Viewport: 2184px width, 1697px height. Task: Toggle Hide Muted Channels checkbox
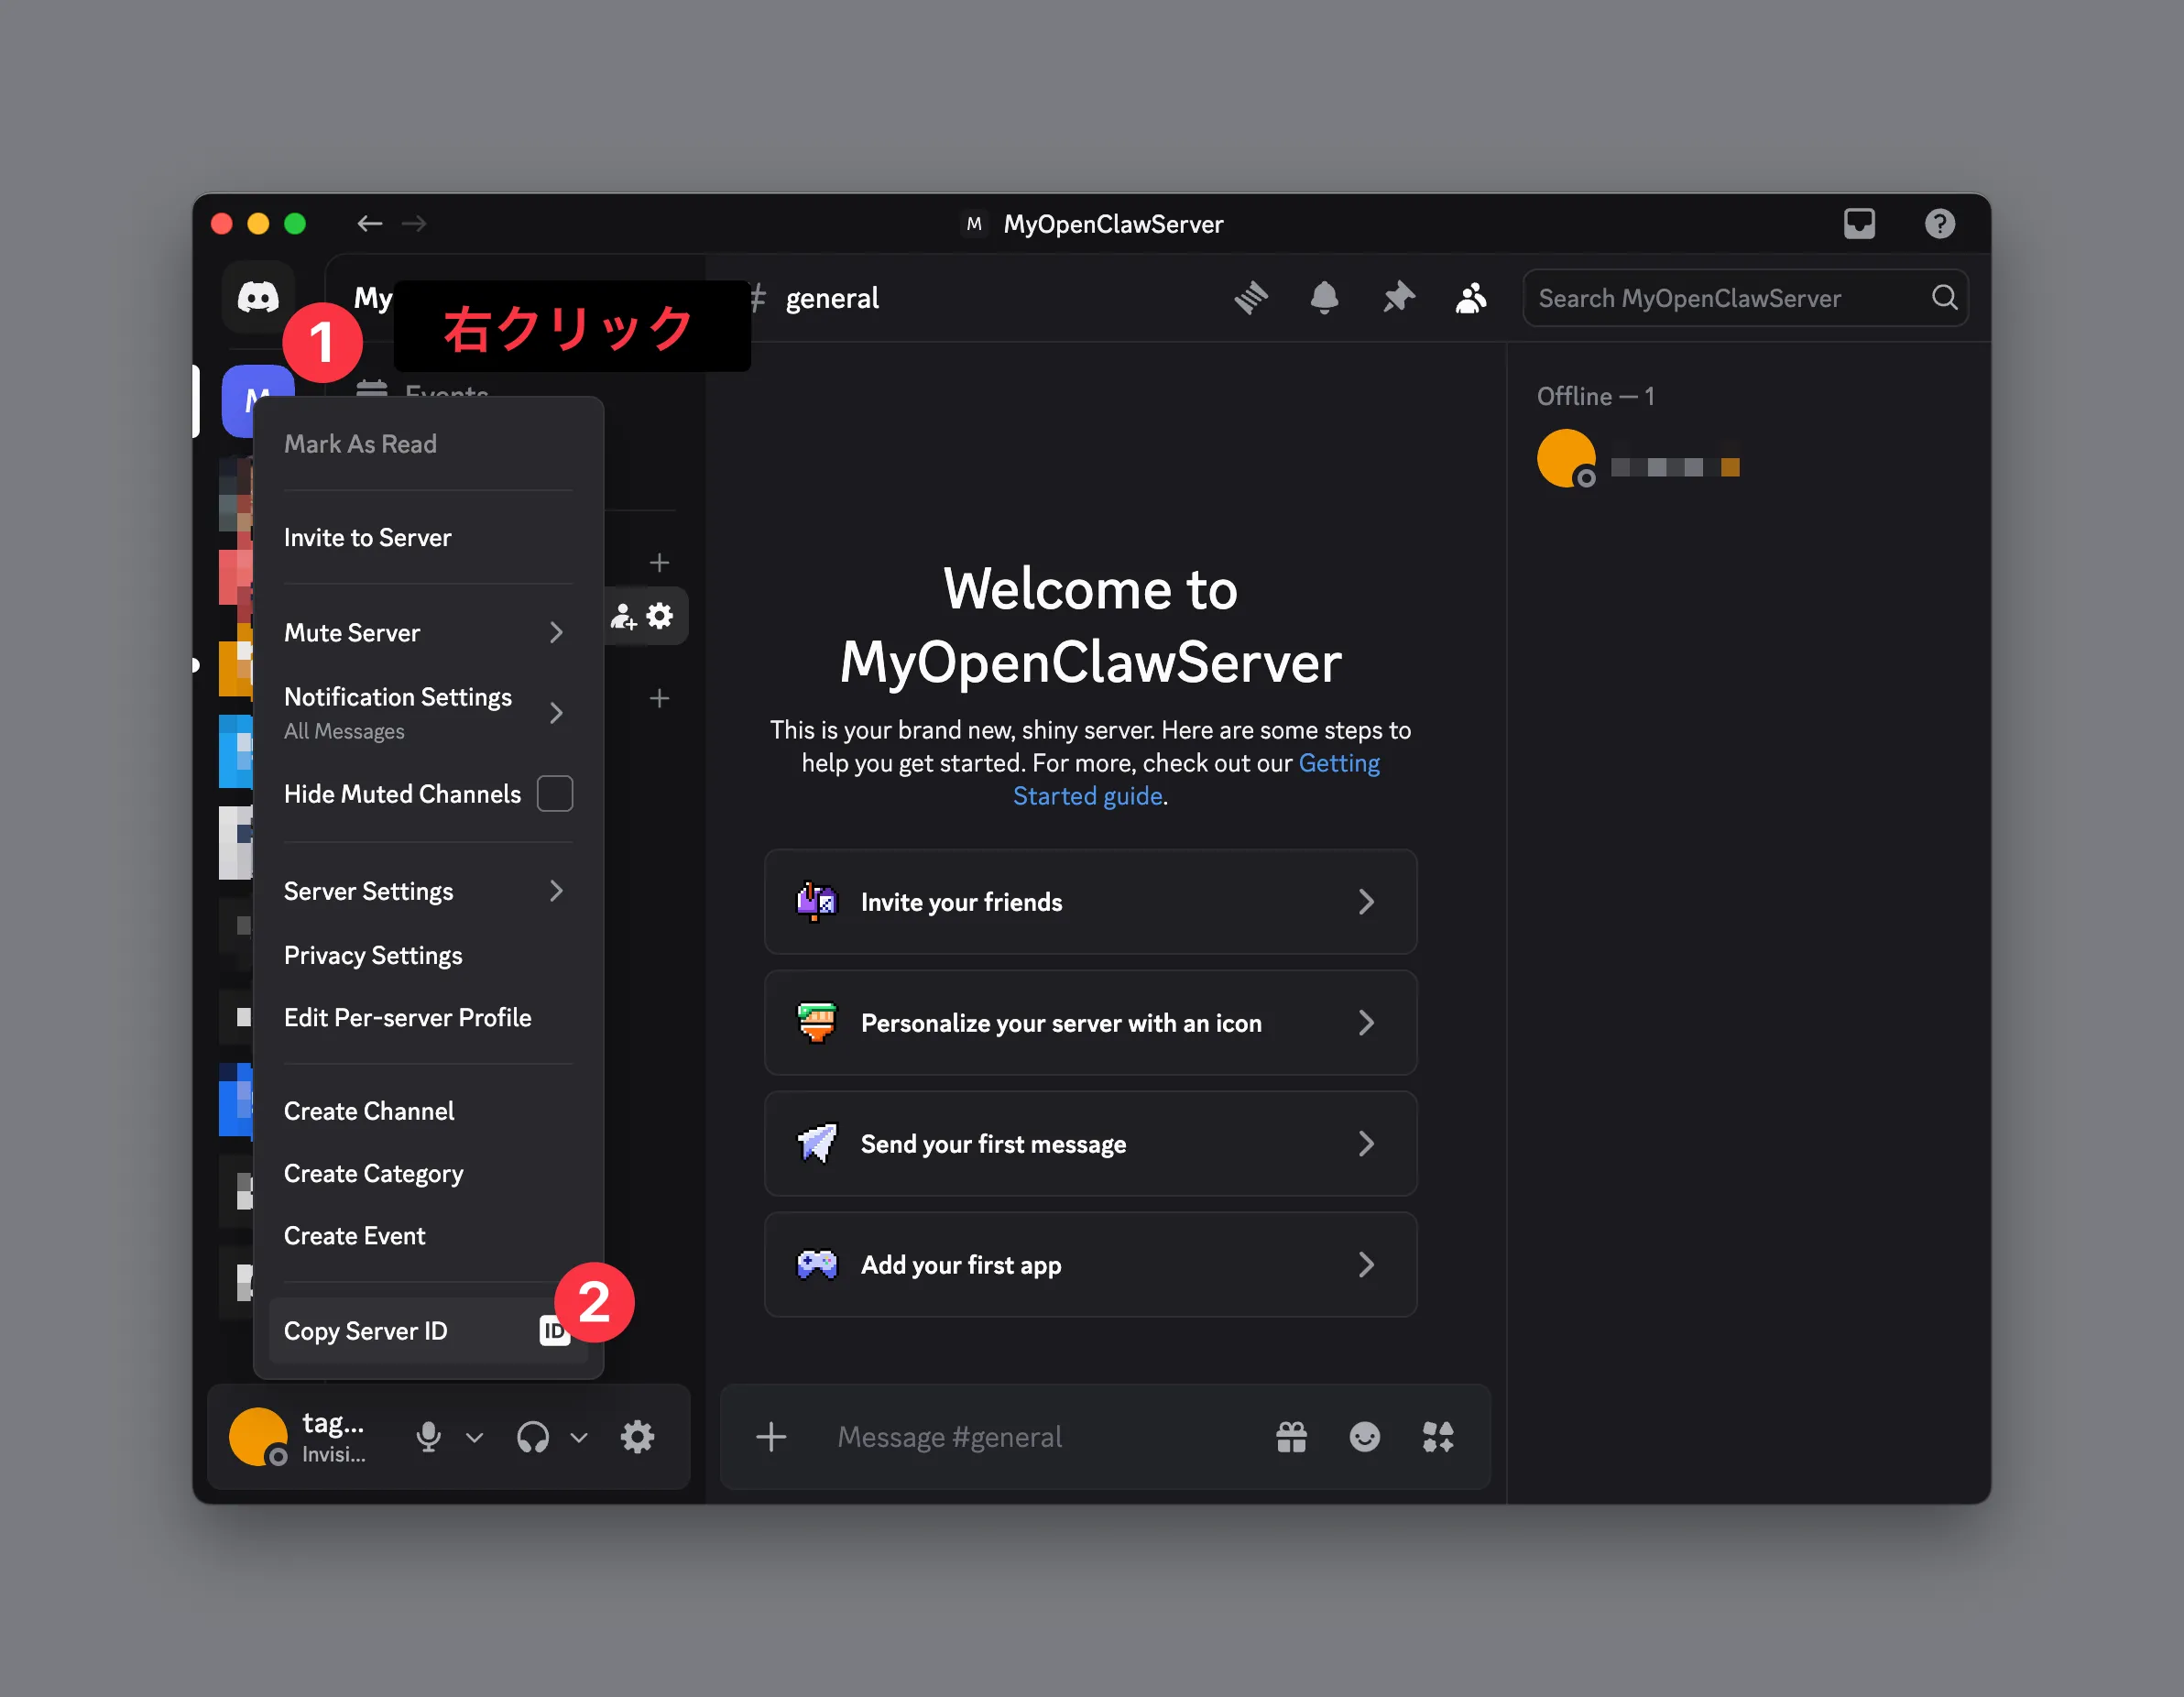tap(554, 793)
